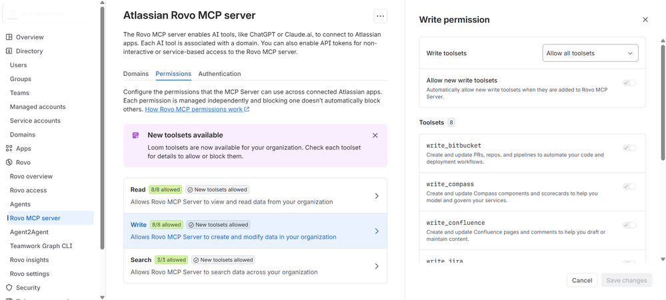Click the Rovo icon in sidebar
666x300 pixels.
[x=9, y=162]
